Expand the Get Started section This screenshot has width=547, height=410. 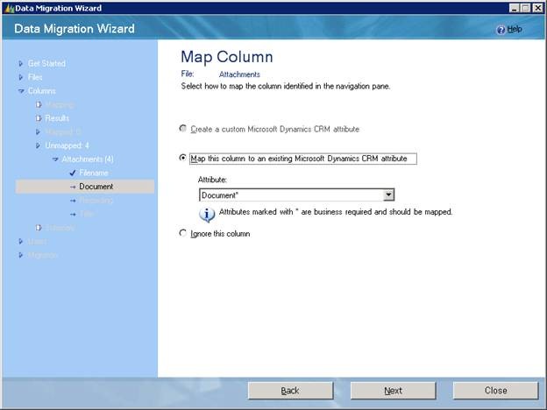coord(21,63)
